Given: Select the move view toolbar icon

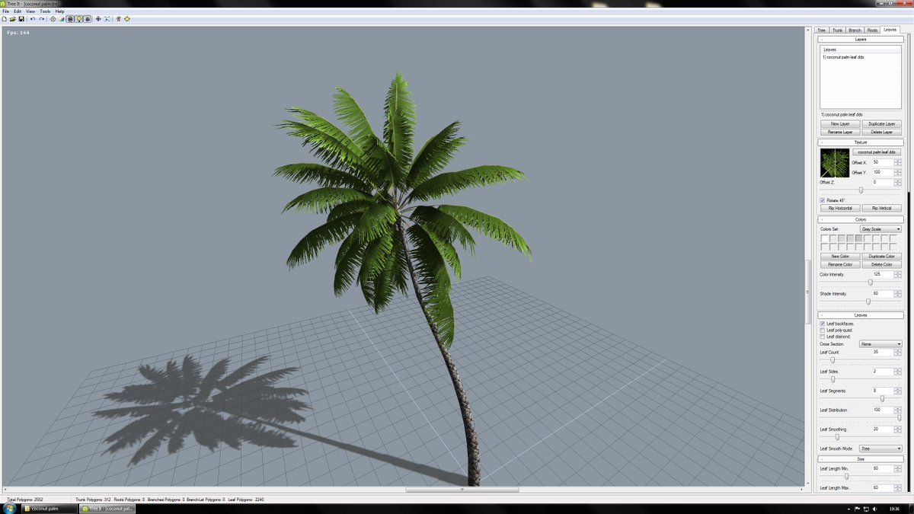Looking at the screenshot, I should pos(98,18).
